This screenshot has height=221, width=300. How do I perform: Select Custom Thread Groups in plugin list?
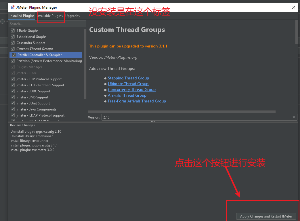(35, 49)
